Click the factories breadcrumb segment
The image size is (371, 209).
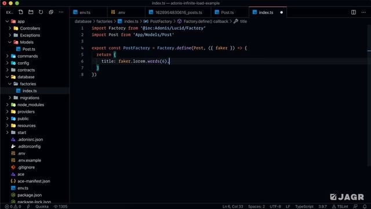click(x=104, y=21)
